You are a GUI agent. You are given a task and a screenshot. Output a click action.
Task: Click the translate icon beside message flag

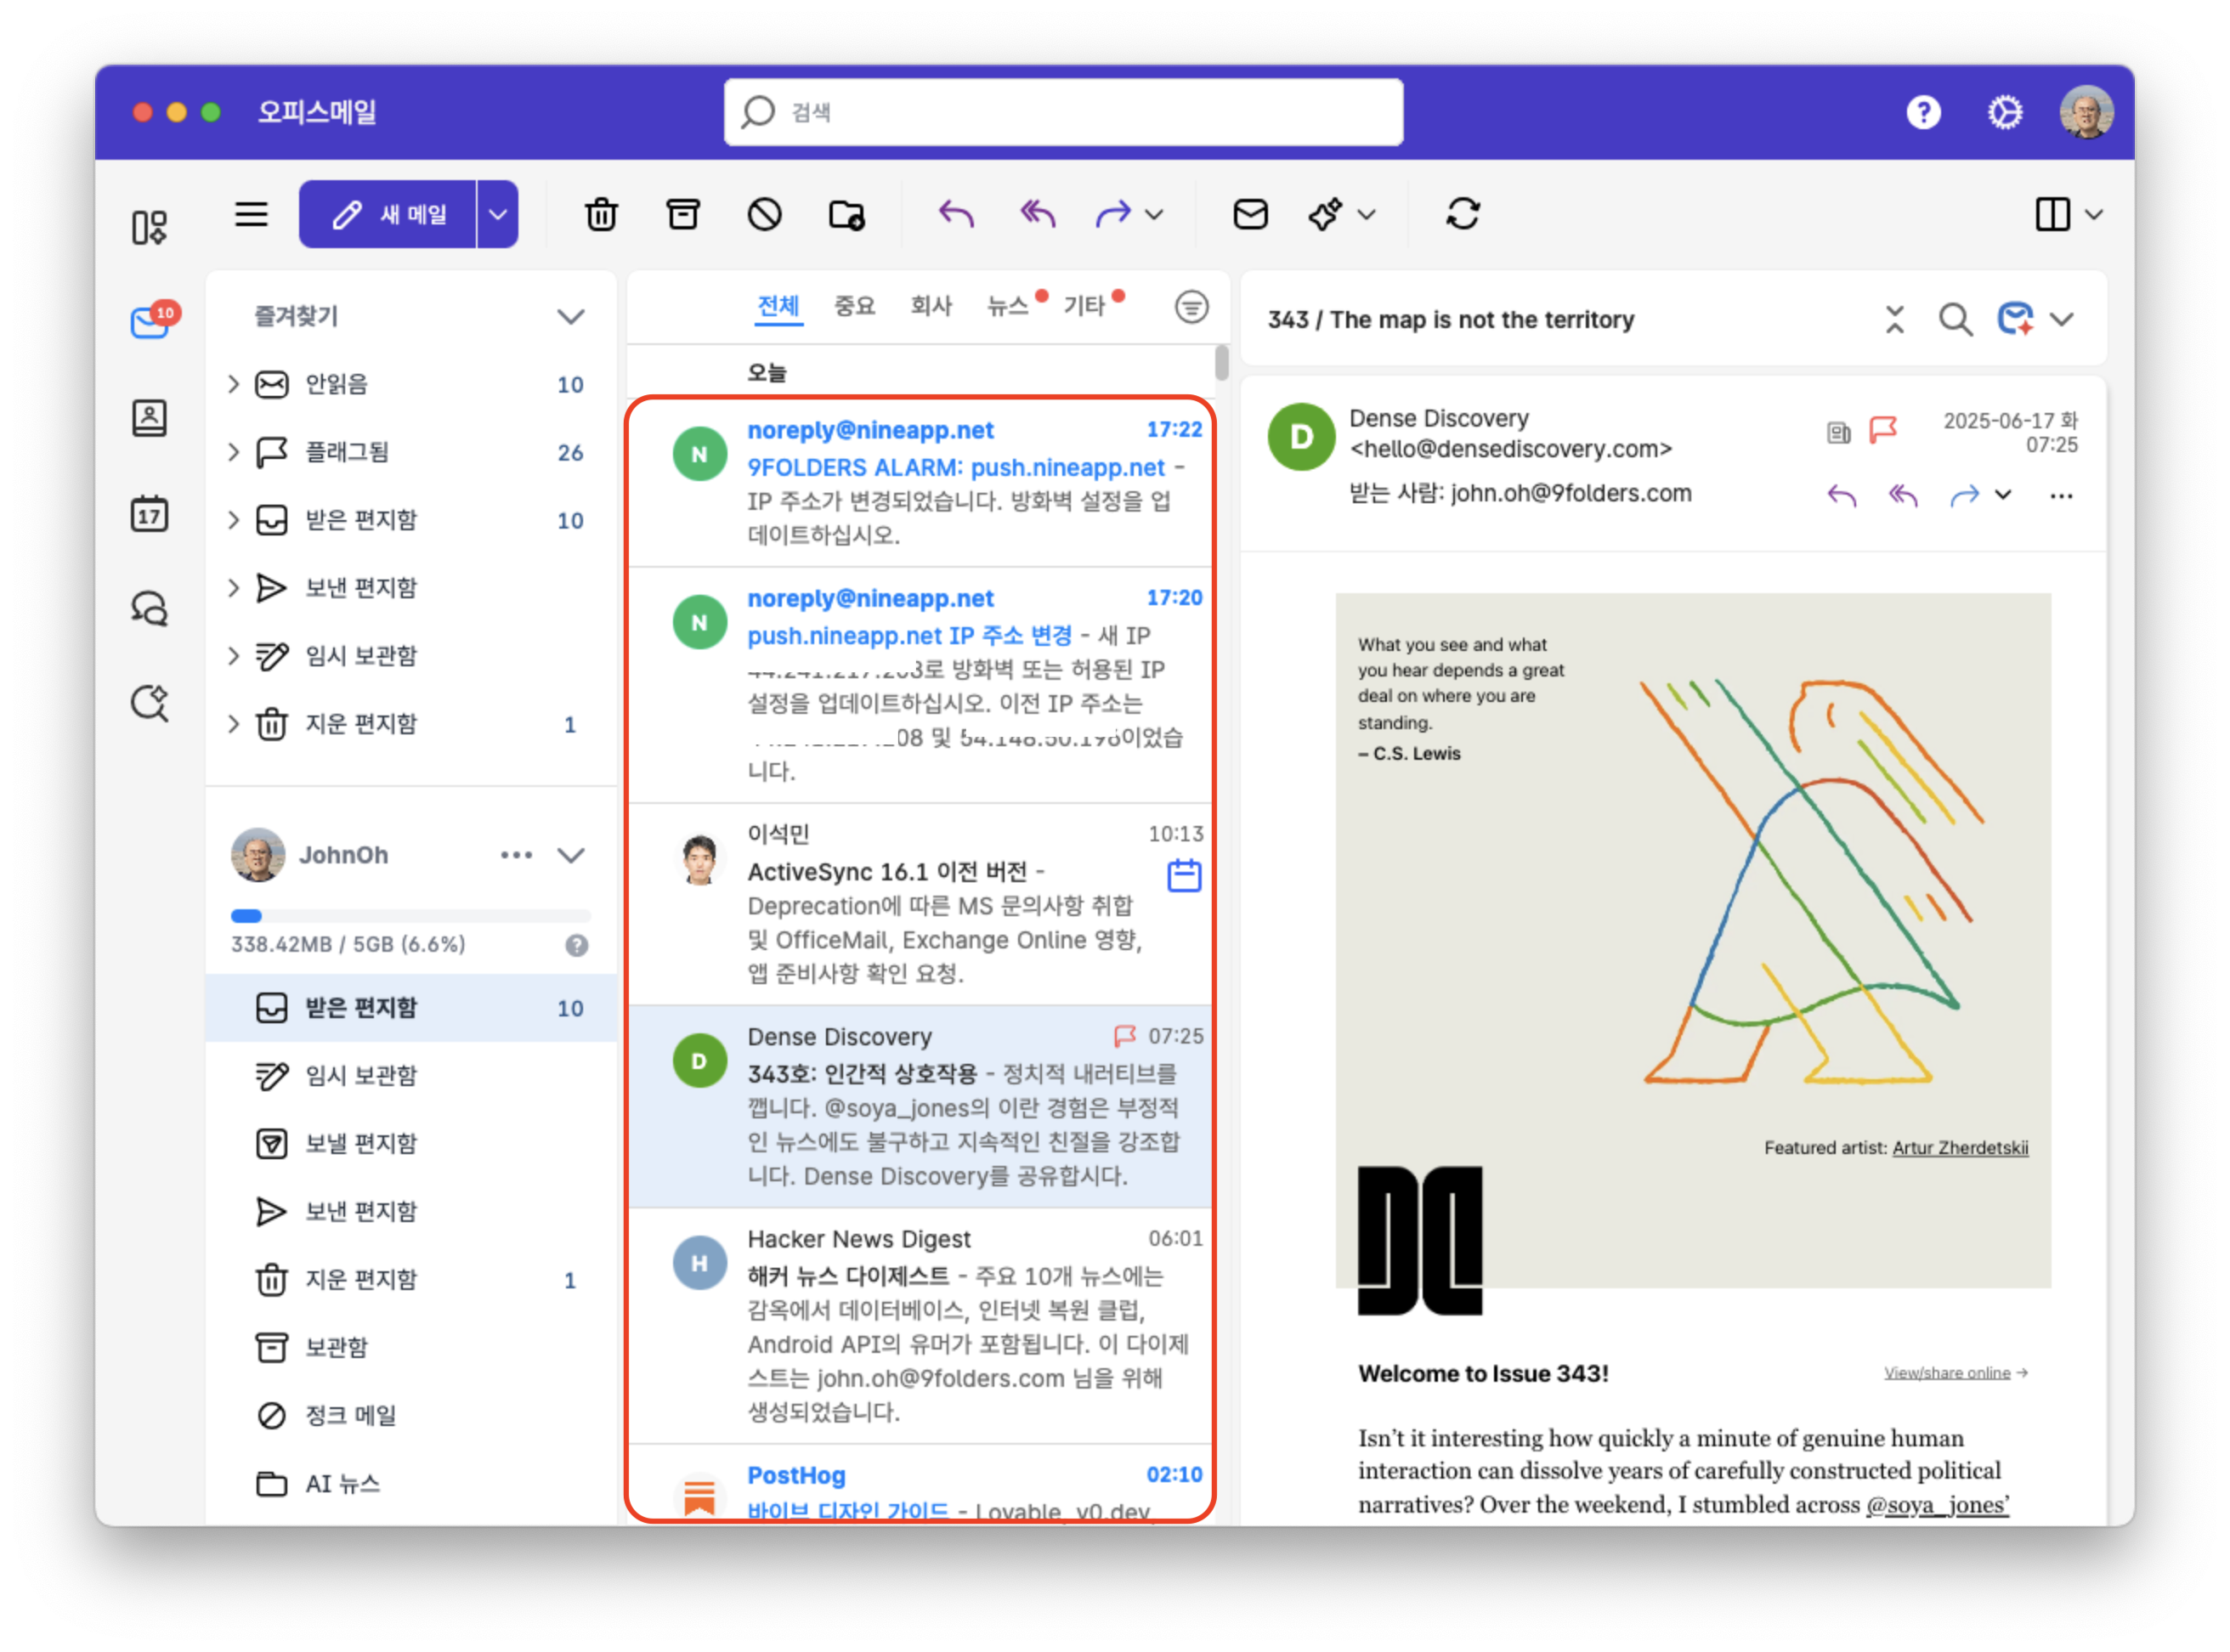(1838, 432)
